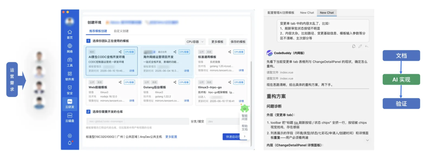Screen dimensions: 429x156
Task: Click the 保存的模板 button
Action: [238, 42]
